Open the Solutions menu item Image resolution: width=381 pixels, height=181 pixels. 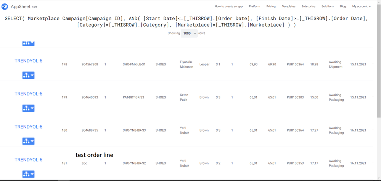click(x=328, y=6)
